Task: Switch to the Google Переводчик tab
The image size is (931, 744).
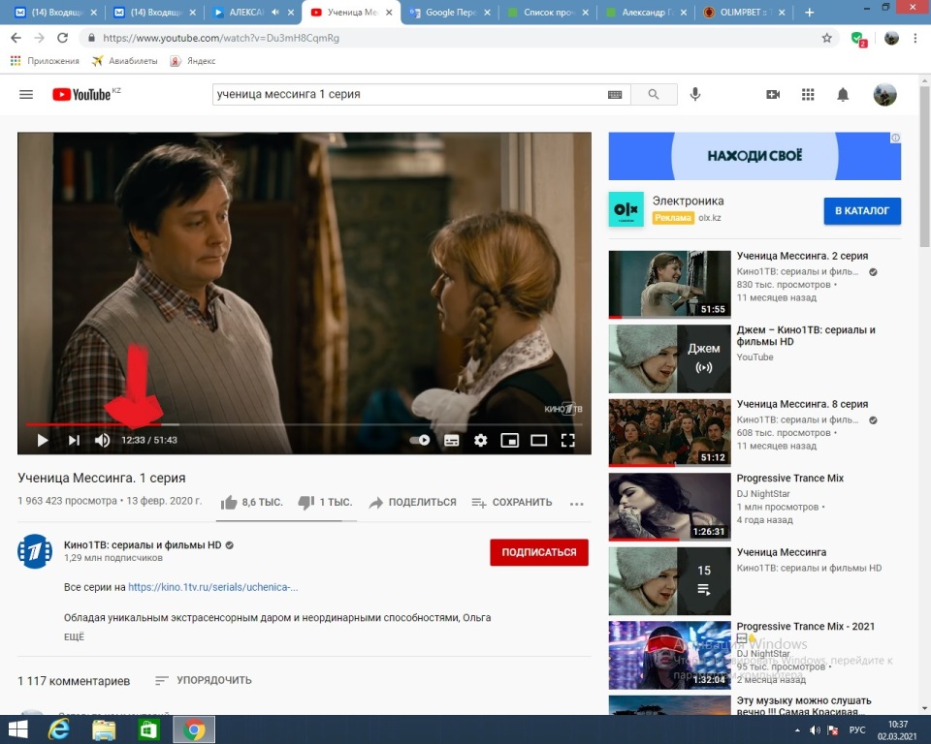Action: pos(450,12)
